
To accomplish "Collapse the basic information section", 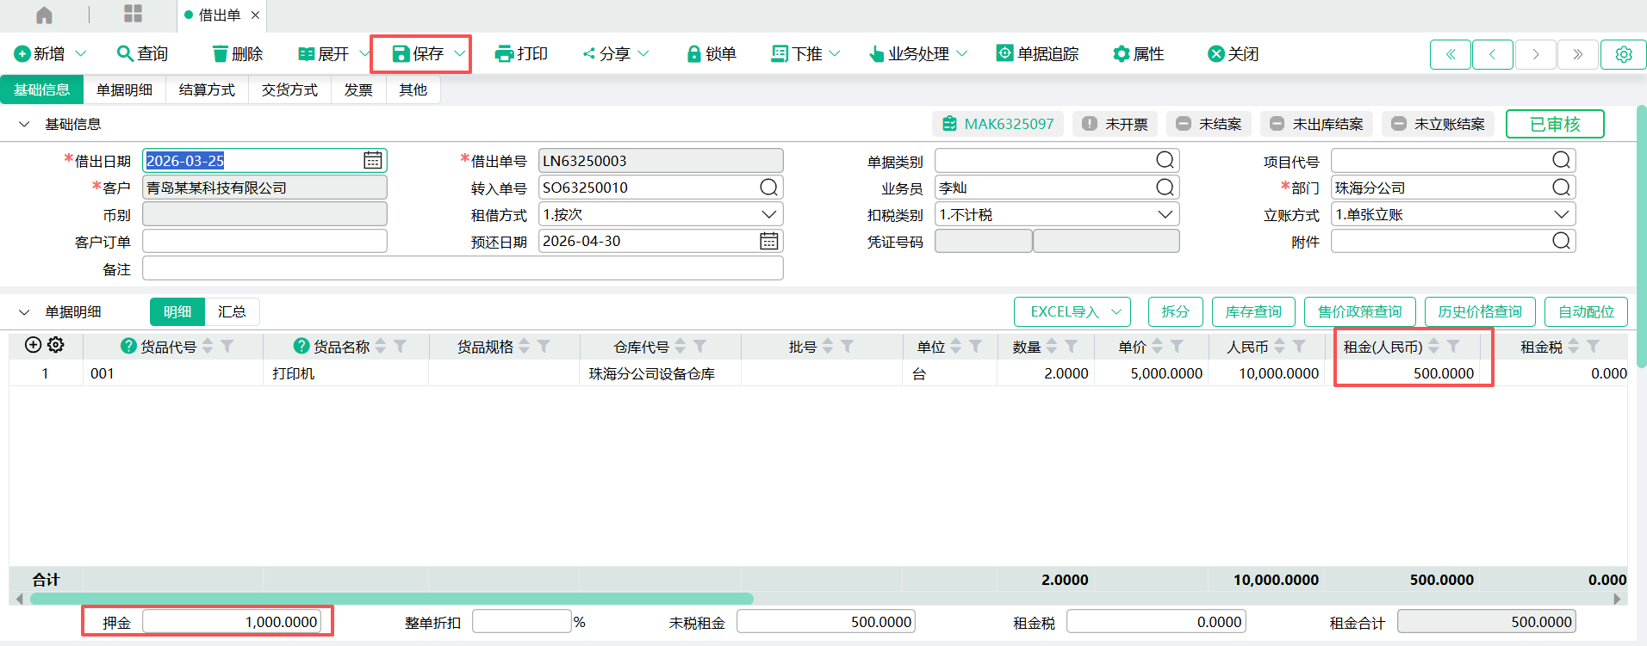I will coord(24,125).
